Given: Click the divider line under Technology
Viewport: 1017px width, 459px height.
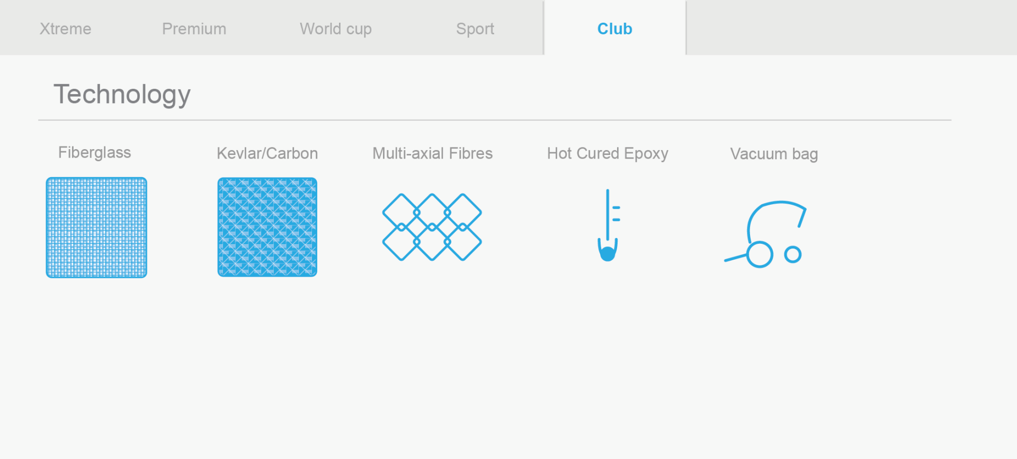Looking at the screenshot, I should (x=495, y=120).
